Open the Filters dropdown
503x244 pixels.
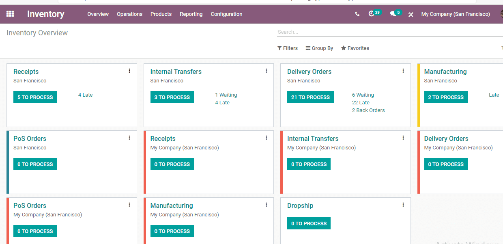coord(288,48)
